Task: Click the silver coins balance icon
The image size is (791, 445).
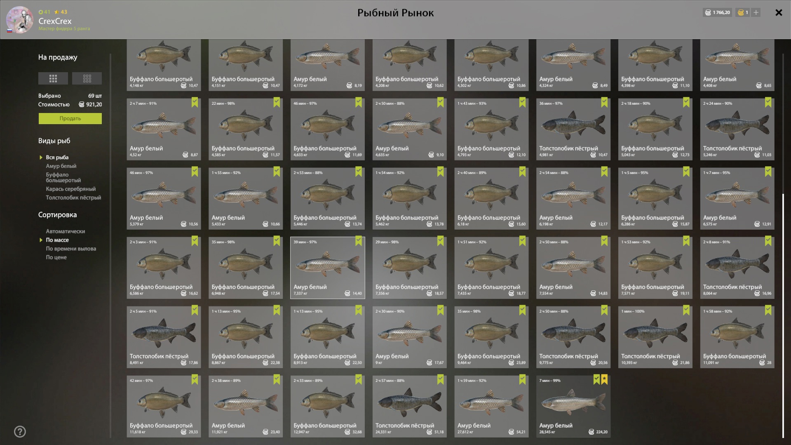Action: (x=708, y=12)
